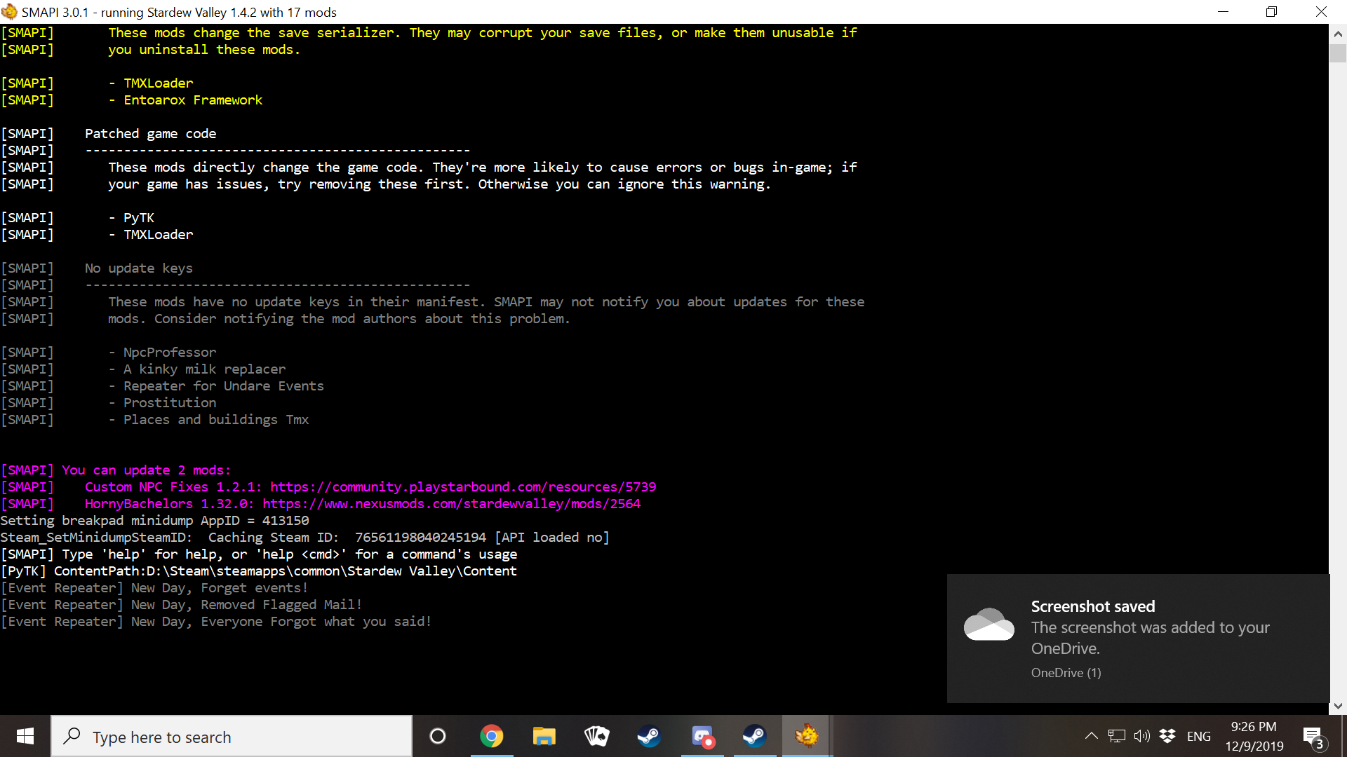
Task: Click Steam_SetMinidumpSteamID line
Action: pos(305,537)
